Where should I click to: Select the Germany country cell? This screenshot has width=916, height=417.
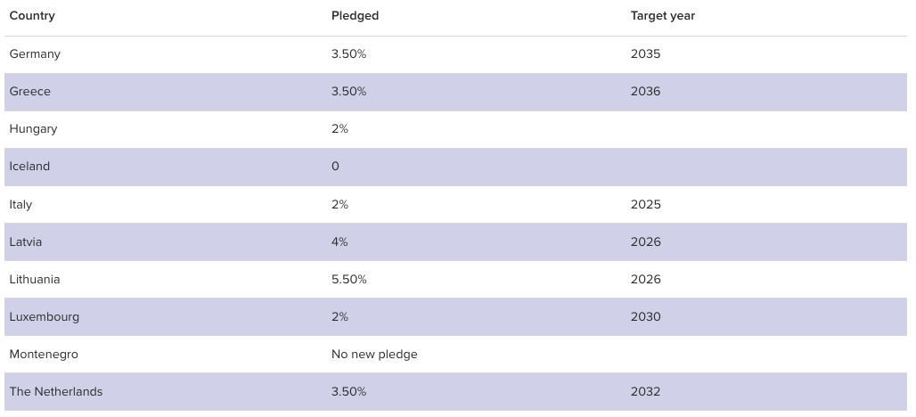pyautogui.click(x=35, y=54)
